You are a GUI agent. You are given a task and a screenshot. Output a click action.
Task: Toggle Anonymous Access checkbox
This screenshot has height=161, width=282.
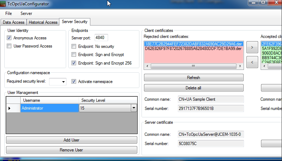[x=9, y=38]
